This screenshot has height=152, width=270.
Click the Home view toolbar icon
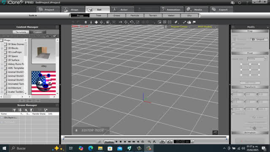click(x=86, y=22)
